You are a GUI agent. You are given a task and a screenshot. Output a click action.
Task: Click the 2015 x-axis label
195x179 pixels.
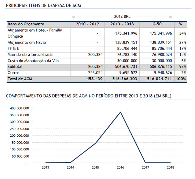[95, 167]
